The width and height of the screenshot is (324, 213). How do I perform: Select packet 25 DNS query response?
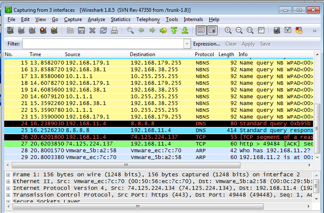tap(159, 130)
